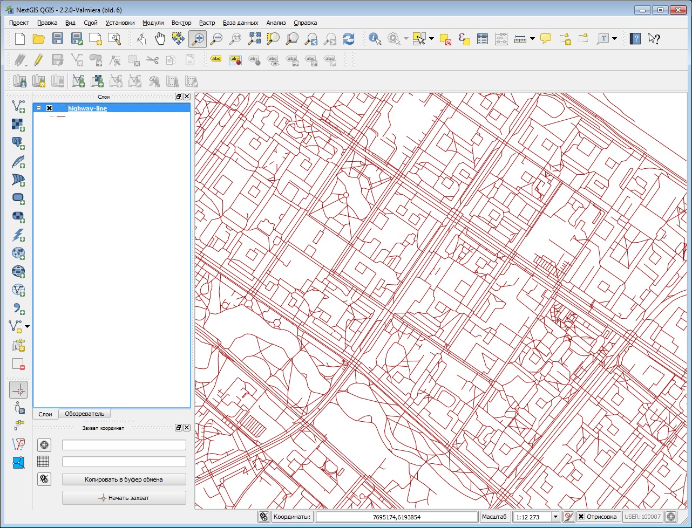Open the text annotation dropdown arrow

(614, 38)
